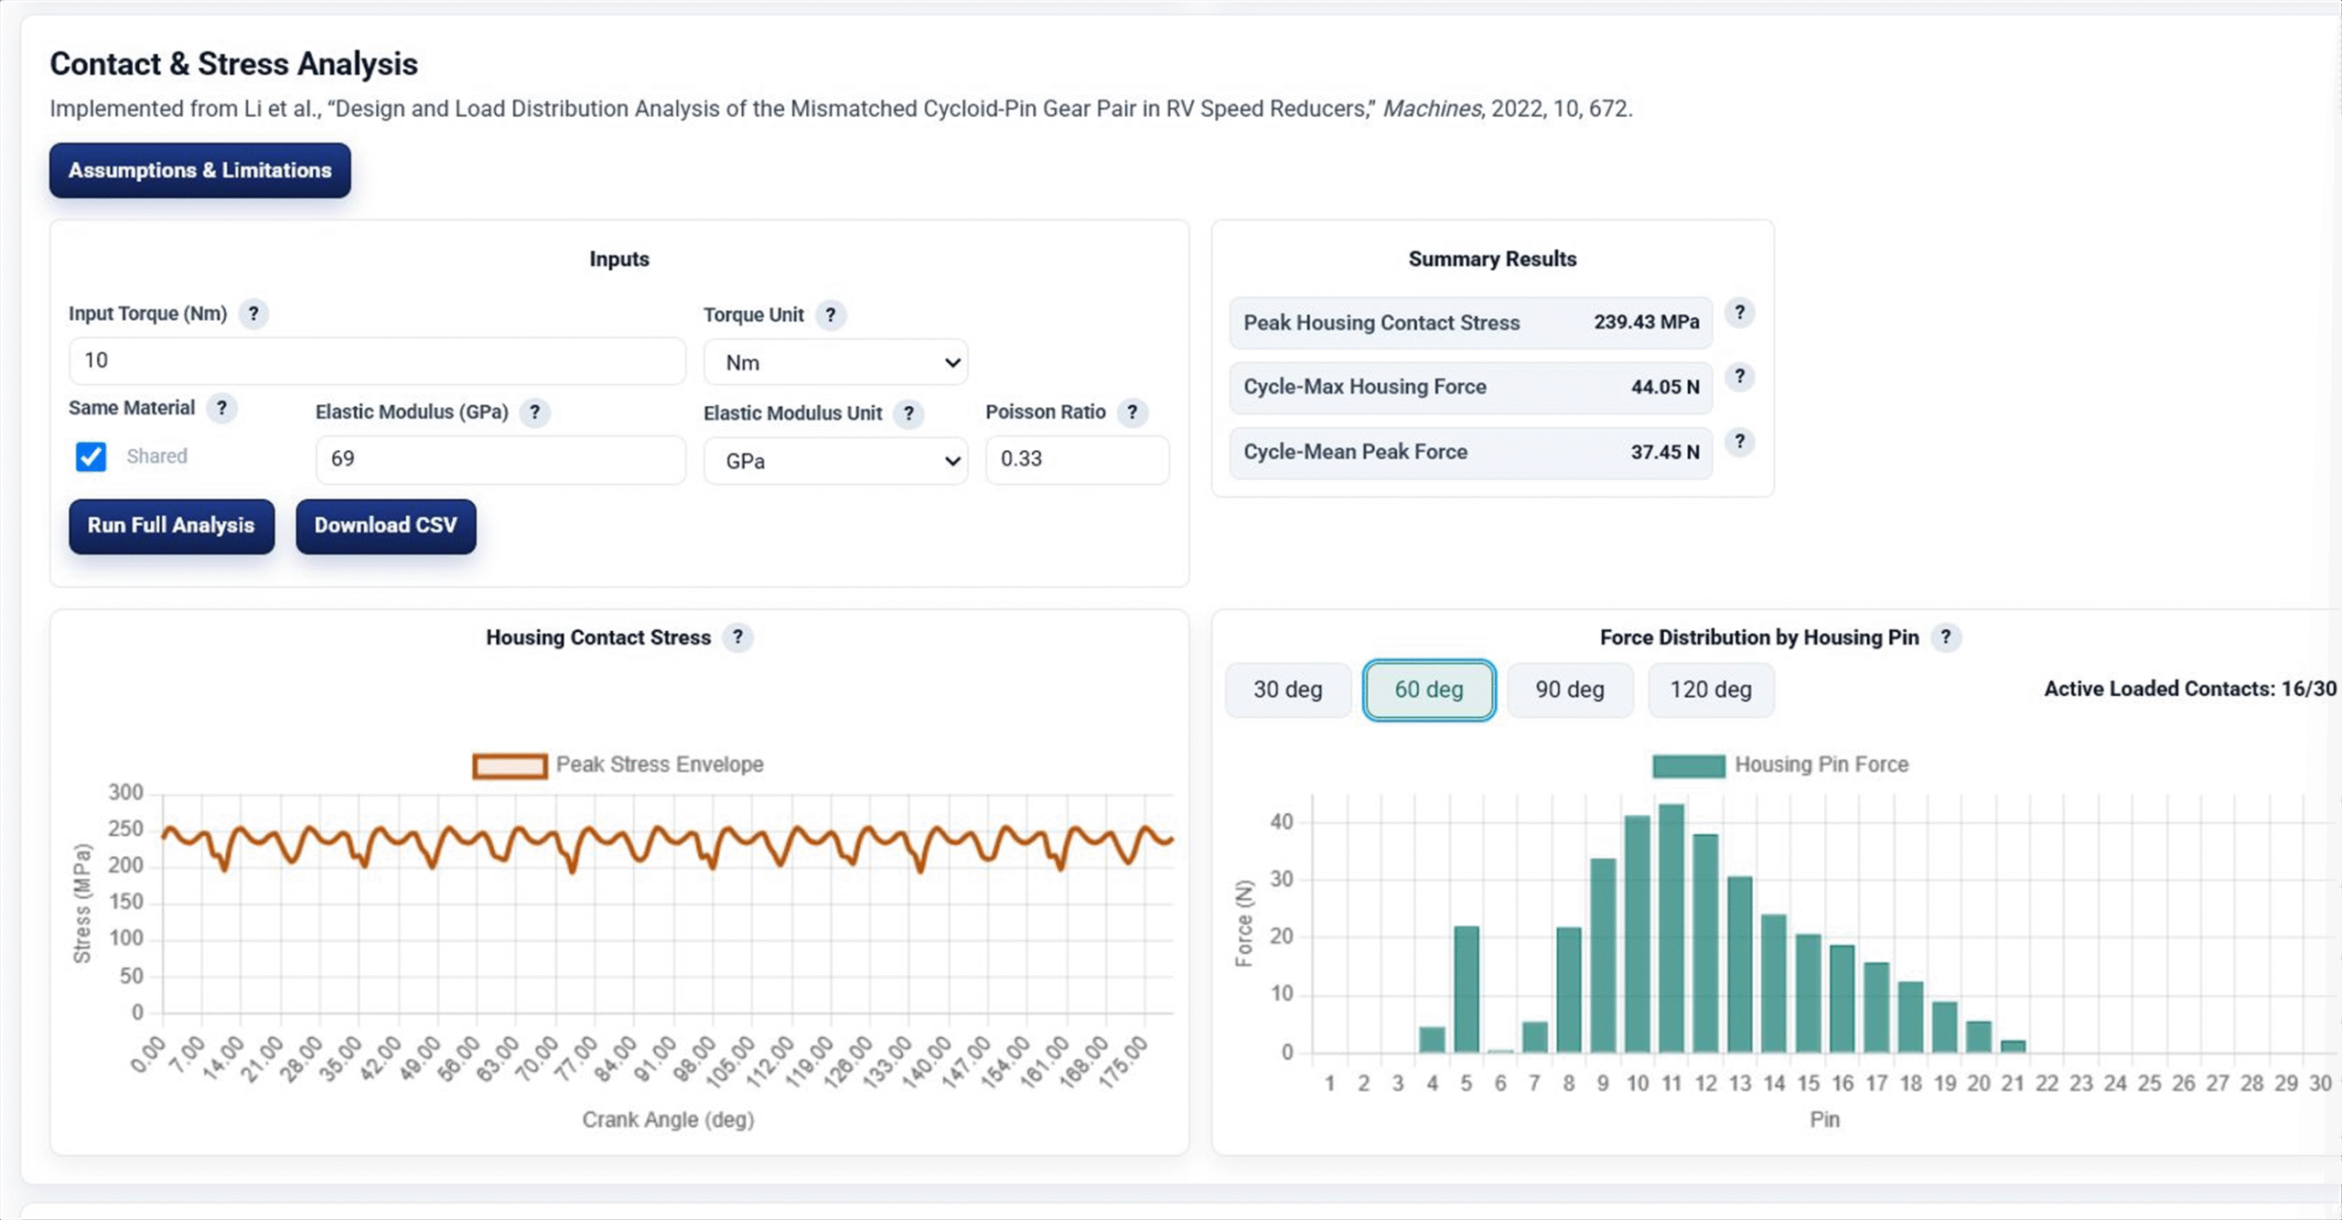Click the pin 5 force bar
Image resolution: width=2342 pixels, height=1220 pixels.
coord(1466,990)
